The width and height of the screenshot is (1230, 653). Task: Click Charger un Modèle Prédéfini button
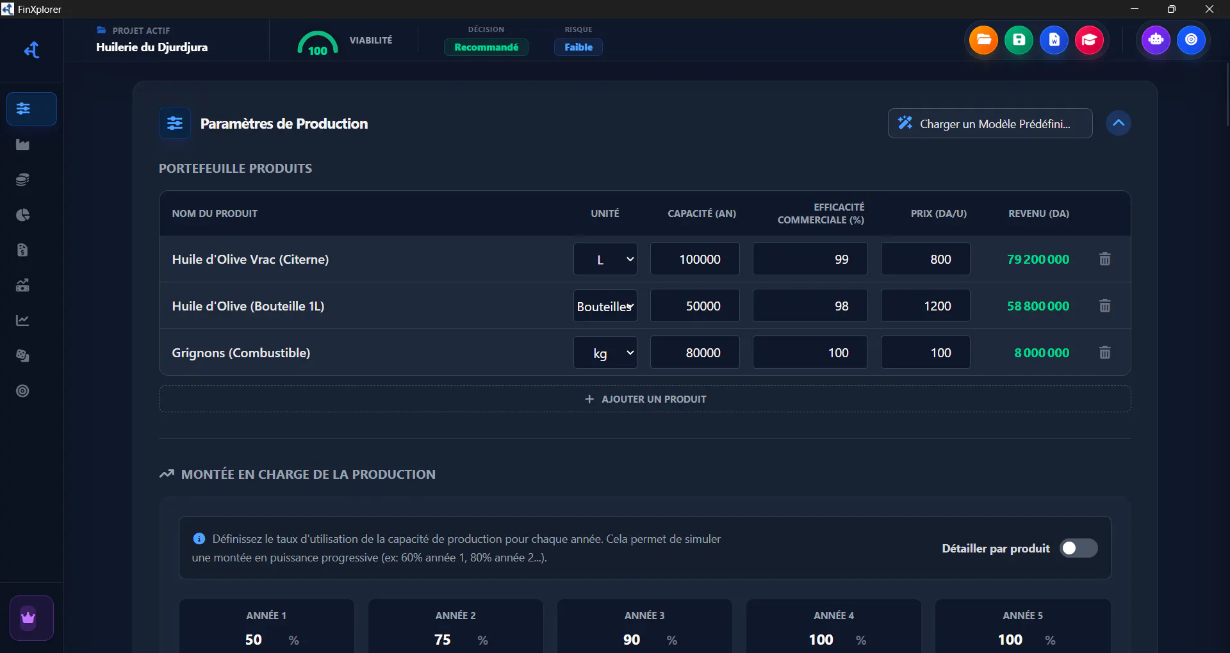coord(990,124)
